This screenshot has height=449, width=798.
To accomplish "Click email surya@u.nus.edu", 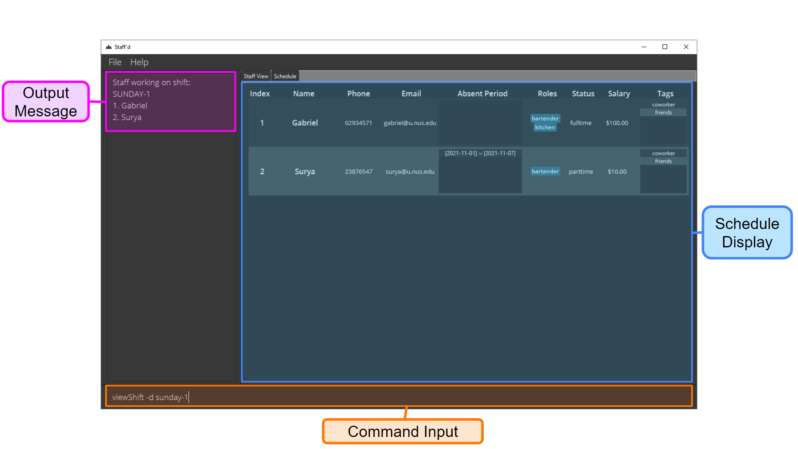I will [x=410, y=172].
